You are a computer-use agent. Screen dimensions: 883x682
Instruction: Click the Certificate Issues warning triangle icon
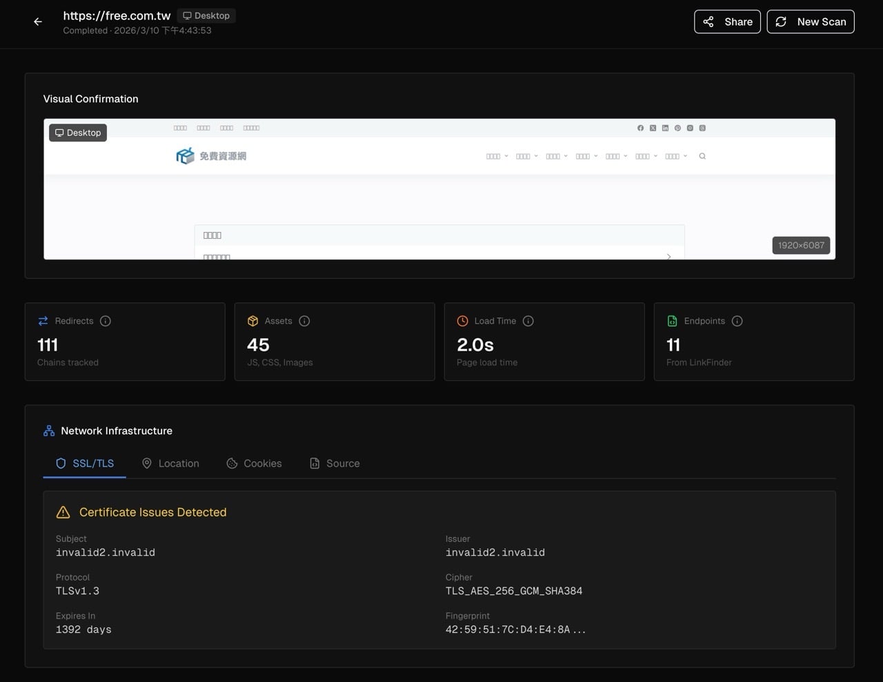(x=63, y=512)
